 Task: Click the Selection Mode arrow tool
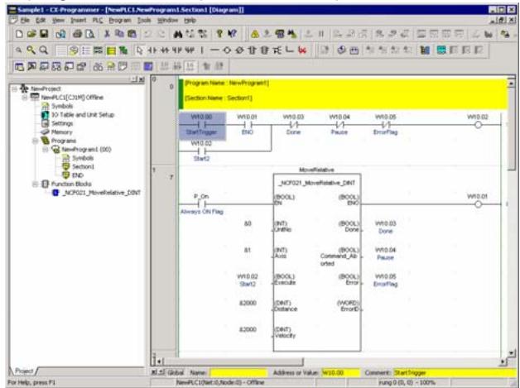tap(140, 50)
